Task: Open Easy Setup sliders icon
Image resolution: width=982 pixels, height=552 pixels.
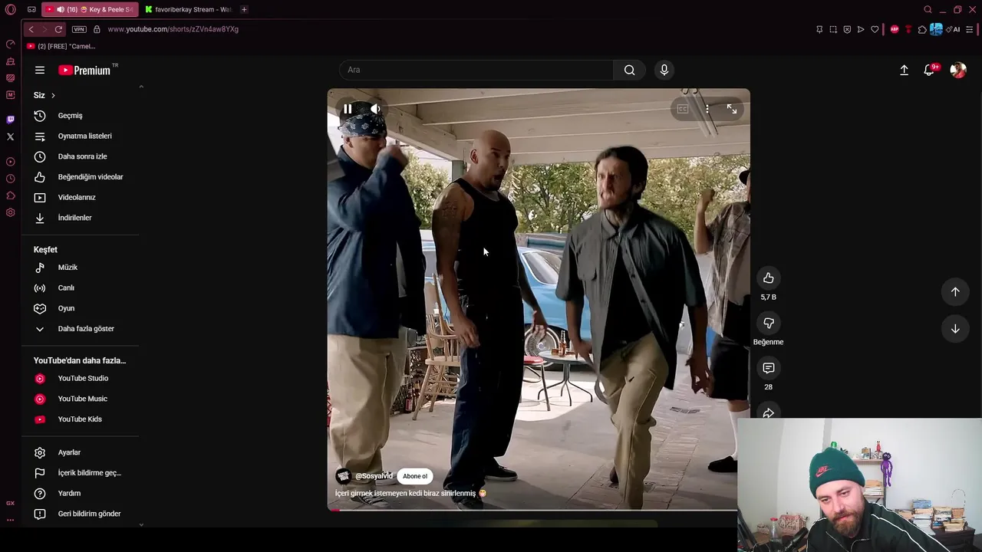Action: [x=970, y=29]
